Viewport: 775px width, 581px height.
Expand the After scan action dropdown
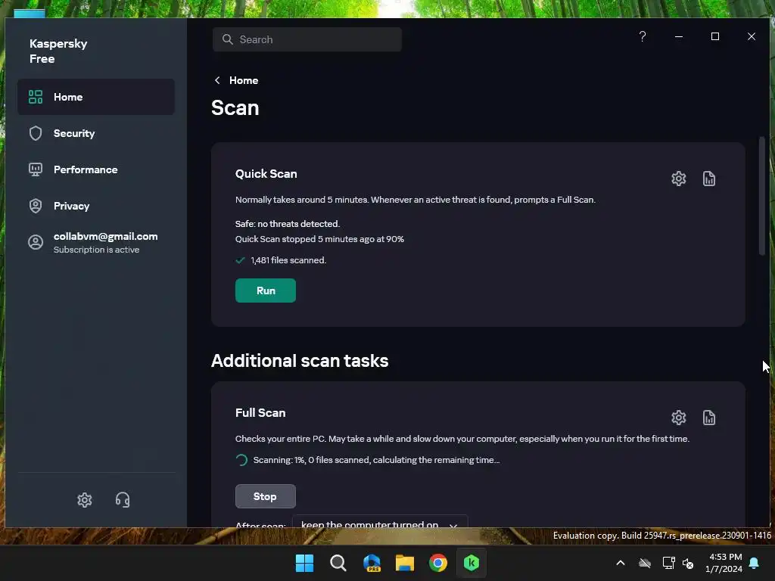click(380, 523)
